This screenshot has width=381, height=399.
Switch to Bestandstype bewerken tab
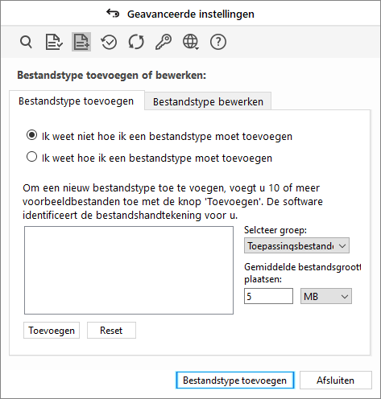208,101
